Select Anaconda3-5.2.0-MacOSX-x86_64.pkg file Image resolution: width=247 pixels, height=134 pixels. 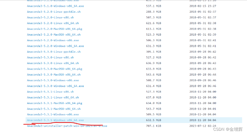[55, 29]
